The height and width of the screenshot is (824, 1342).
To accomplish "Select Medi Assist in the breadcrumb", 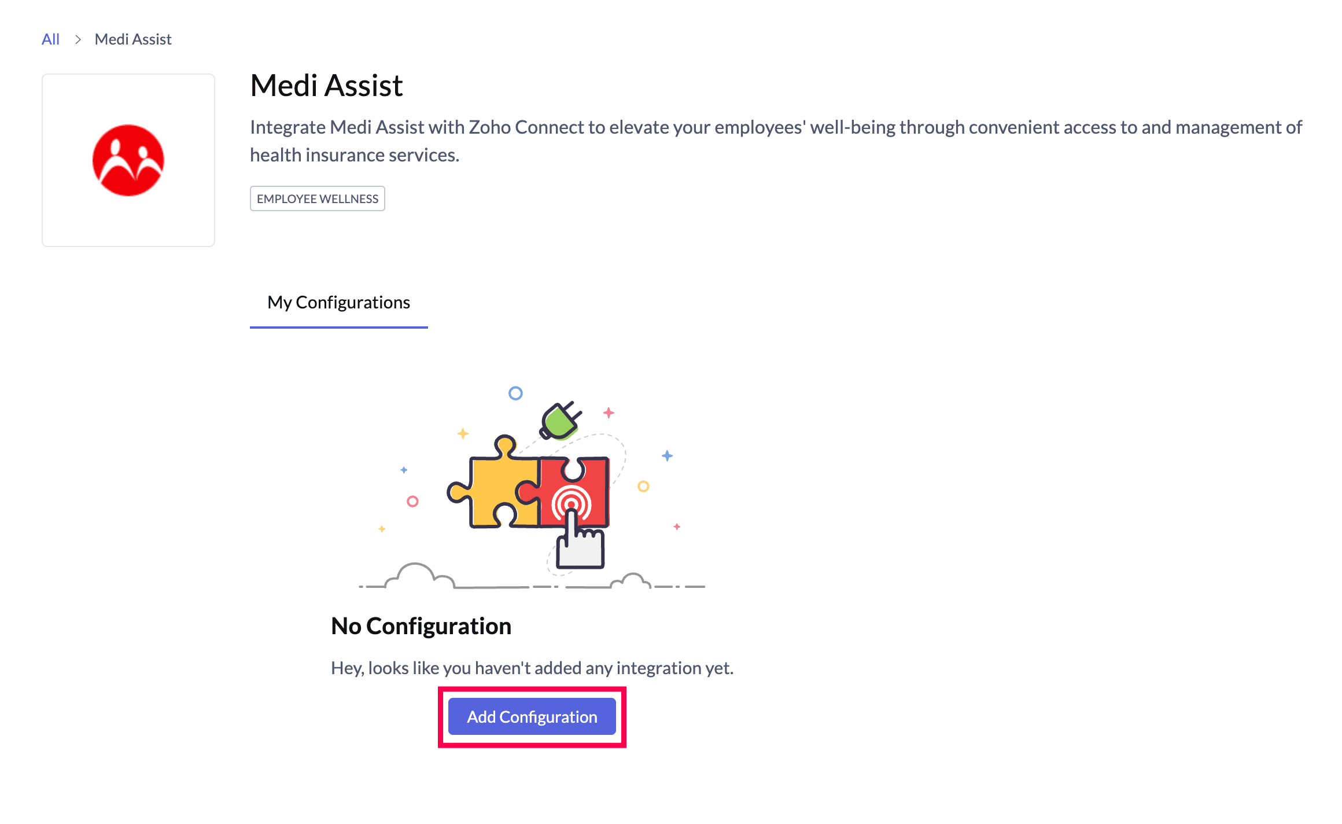I will [133, 39].
